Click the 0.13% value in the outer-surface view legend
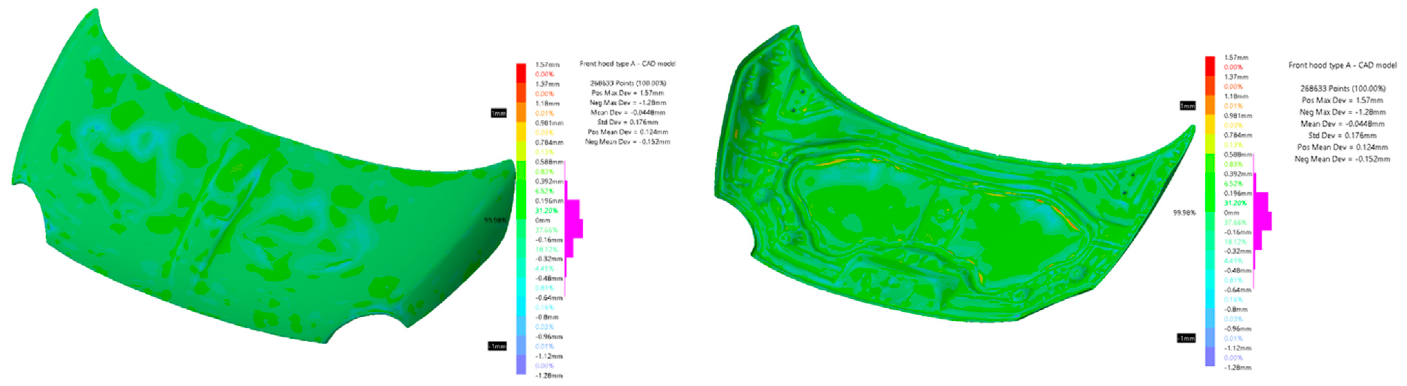Screen dimensions: 1407x386 coord(545,152)
